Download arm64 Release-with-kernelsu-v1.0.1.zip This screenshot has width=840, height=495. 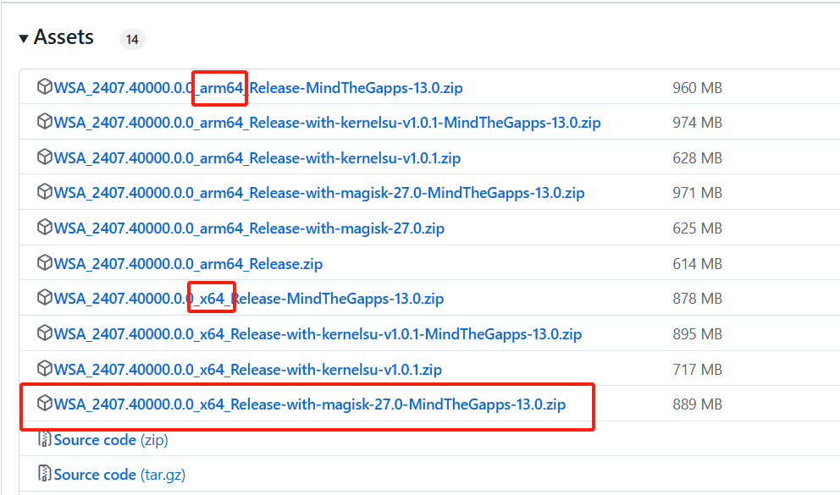point(257,158)
